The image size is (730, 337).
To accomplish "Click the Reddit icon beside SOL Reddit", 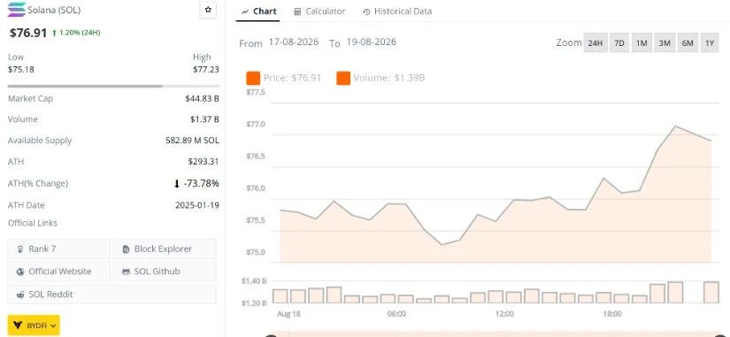I will (x=20, y=295).
